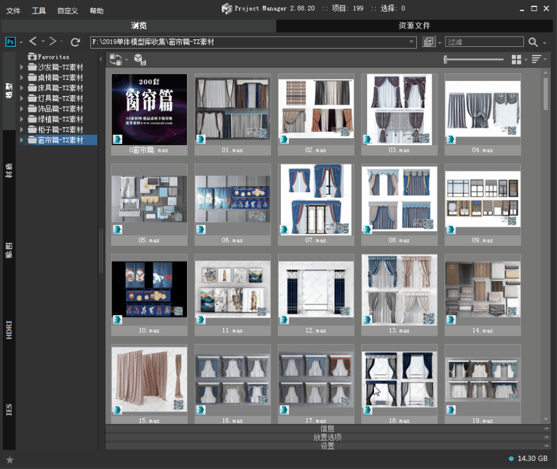Select the 灯具篇-TZ素材 folder in the tree

60,98
